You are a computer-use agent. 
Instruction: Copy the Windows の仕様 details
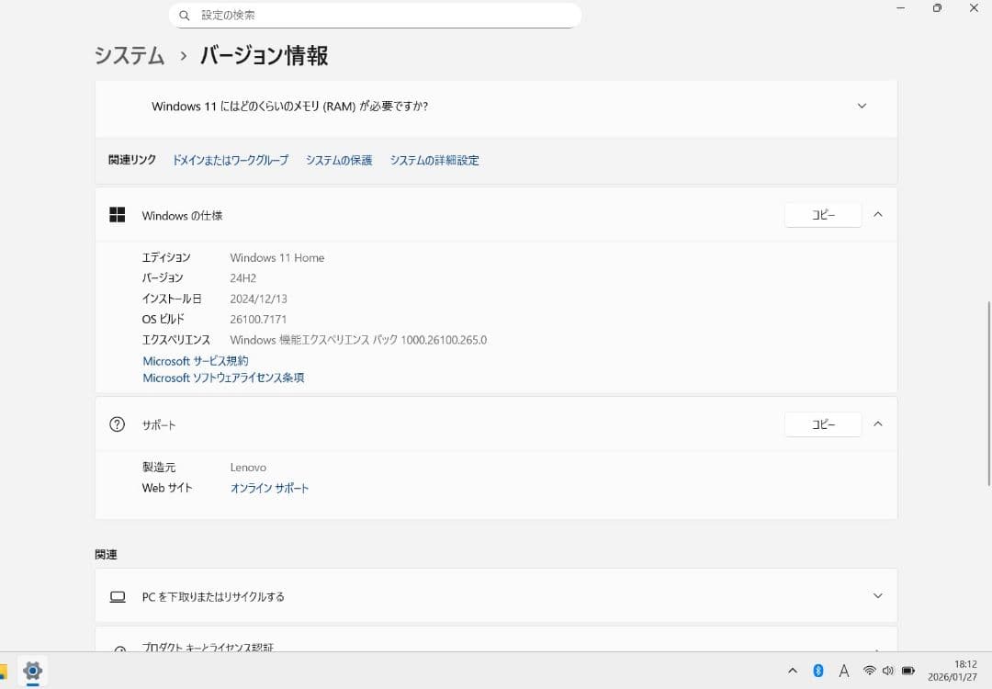pyautogui.click(x=822, y=215)
